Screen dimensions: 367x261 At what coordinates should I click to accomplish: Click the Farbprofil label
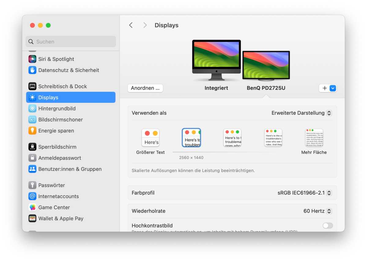pyautogui.click(x=143, y=193)
